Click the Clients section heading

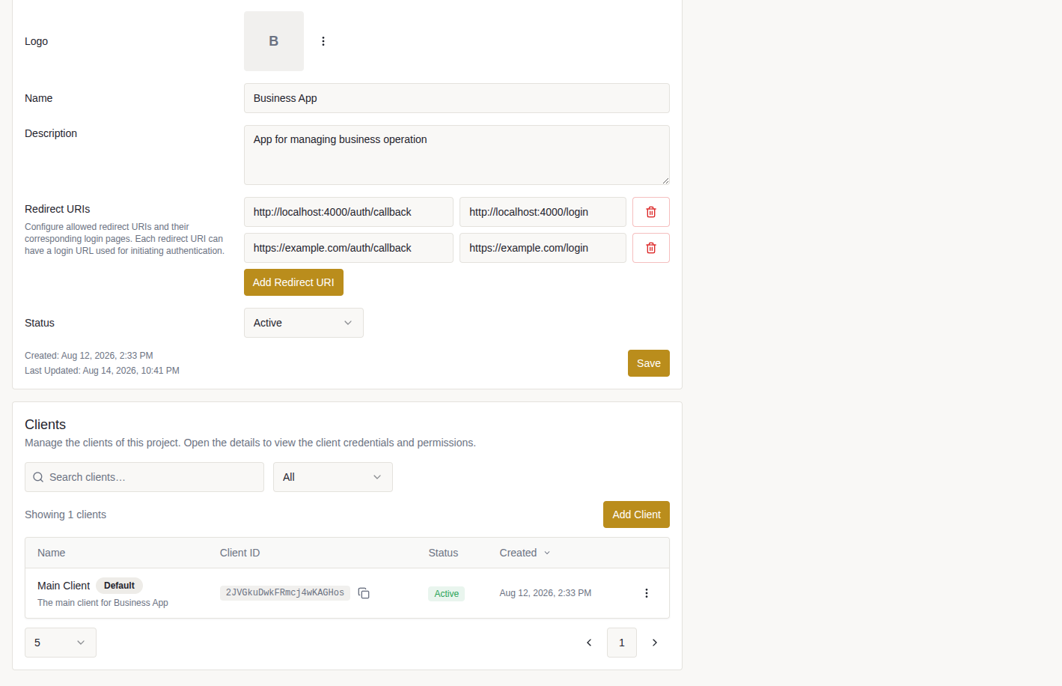tap(45, 425)
